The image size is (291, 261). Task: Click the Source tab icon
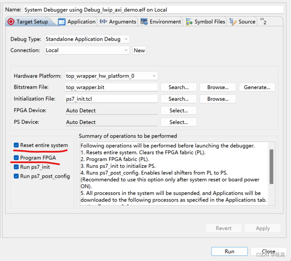click(233, 22)
